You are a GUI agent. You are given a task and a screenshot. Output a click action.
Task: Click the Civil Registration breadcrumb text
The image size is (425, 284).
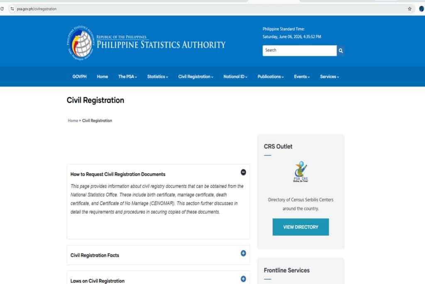[x=97, y=121]
